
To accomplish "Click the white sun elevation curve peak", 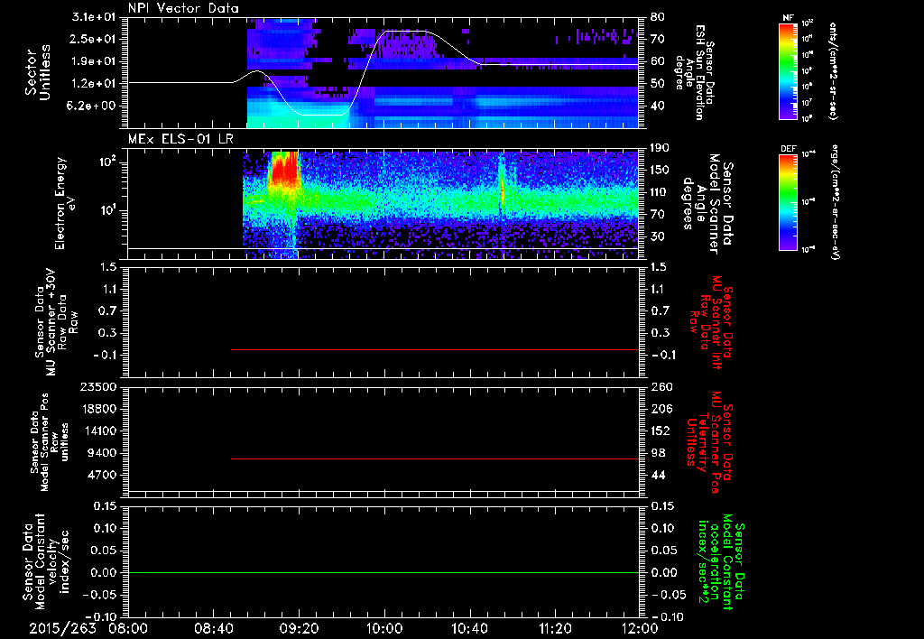I will pos(405,31).
